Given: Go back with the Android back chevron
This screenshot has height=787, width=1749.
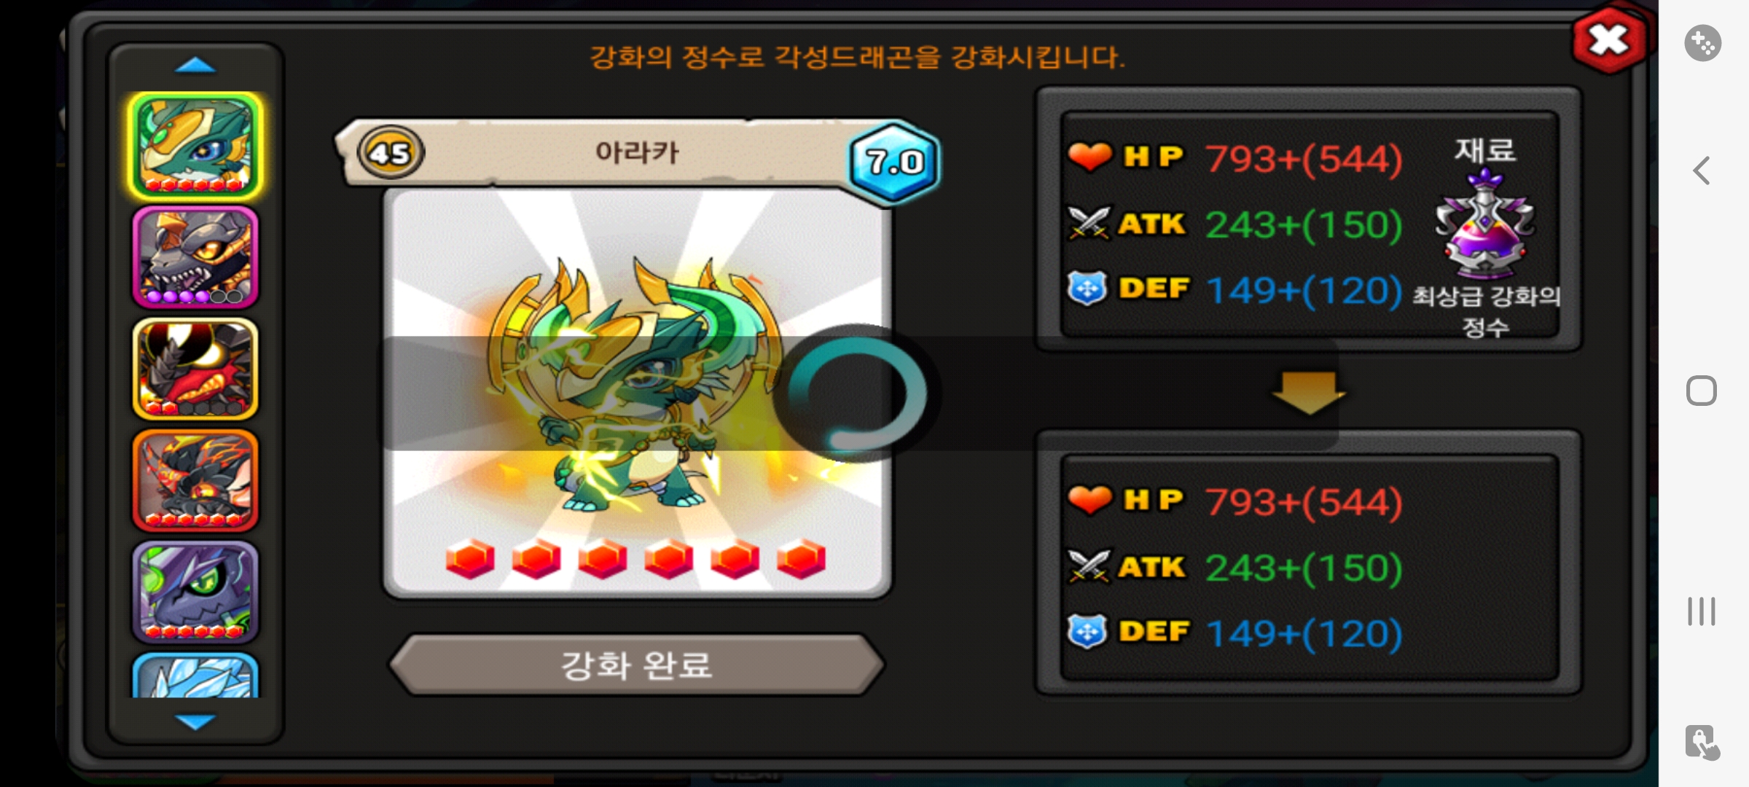Looking at the screenshot, I should pyautogui.click(x=1701, y=171).
